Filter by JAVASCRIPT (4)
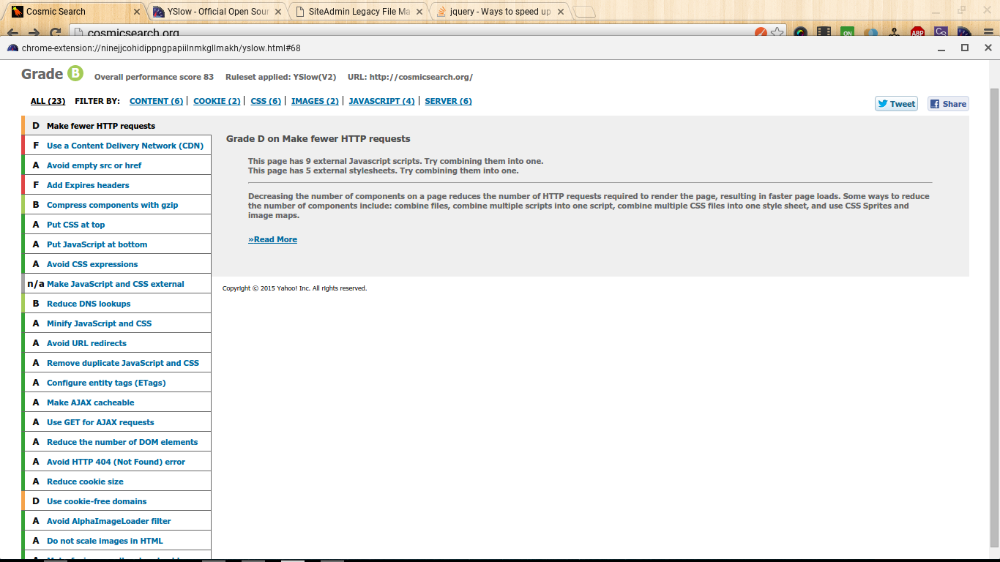Screen dimensions: 1000x562 tap(381, 101)
